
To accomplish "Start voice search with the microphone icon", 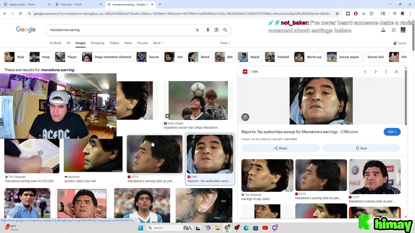I will click(208, 30).
